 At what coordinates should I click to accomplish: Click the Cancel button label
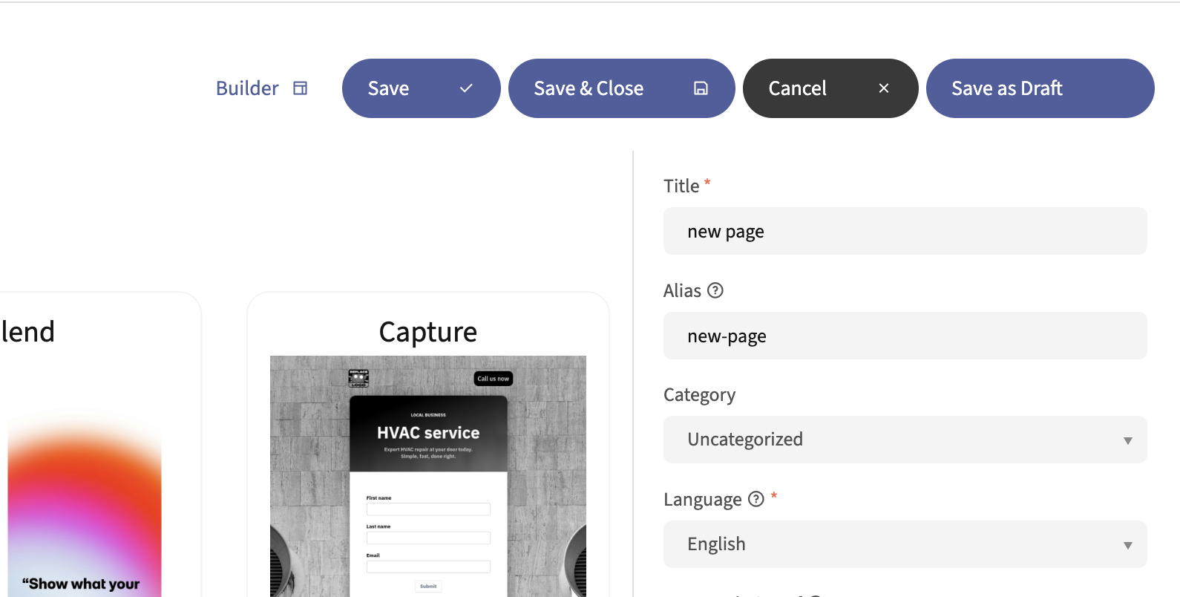pyautogui.click(x=797, y=88)
